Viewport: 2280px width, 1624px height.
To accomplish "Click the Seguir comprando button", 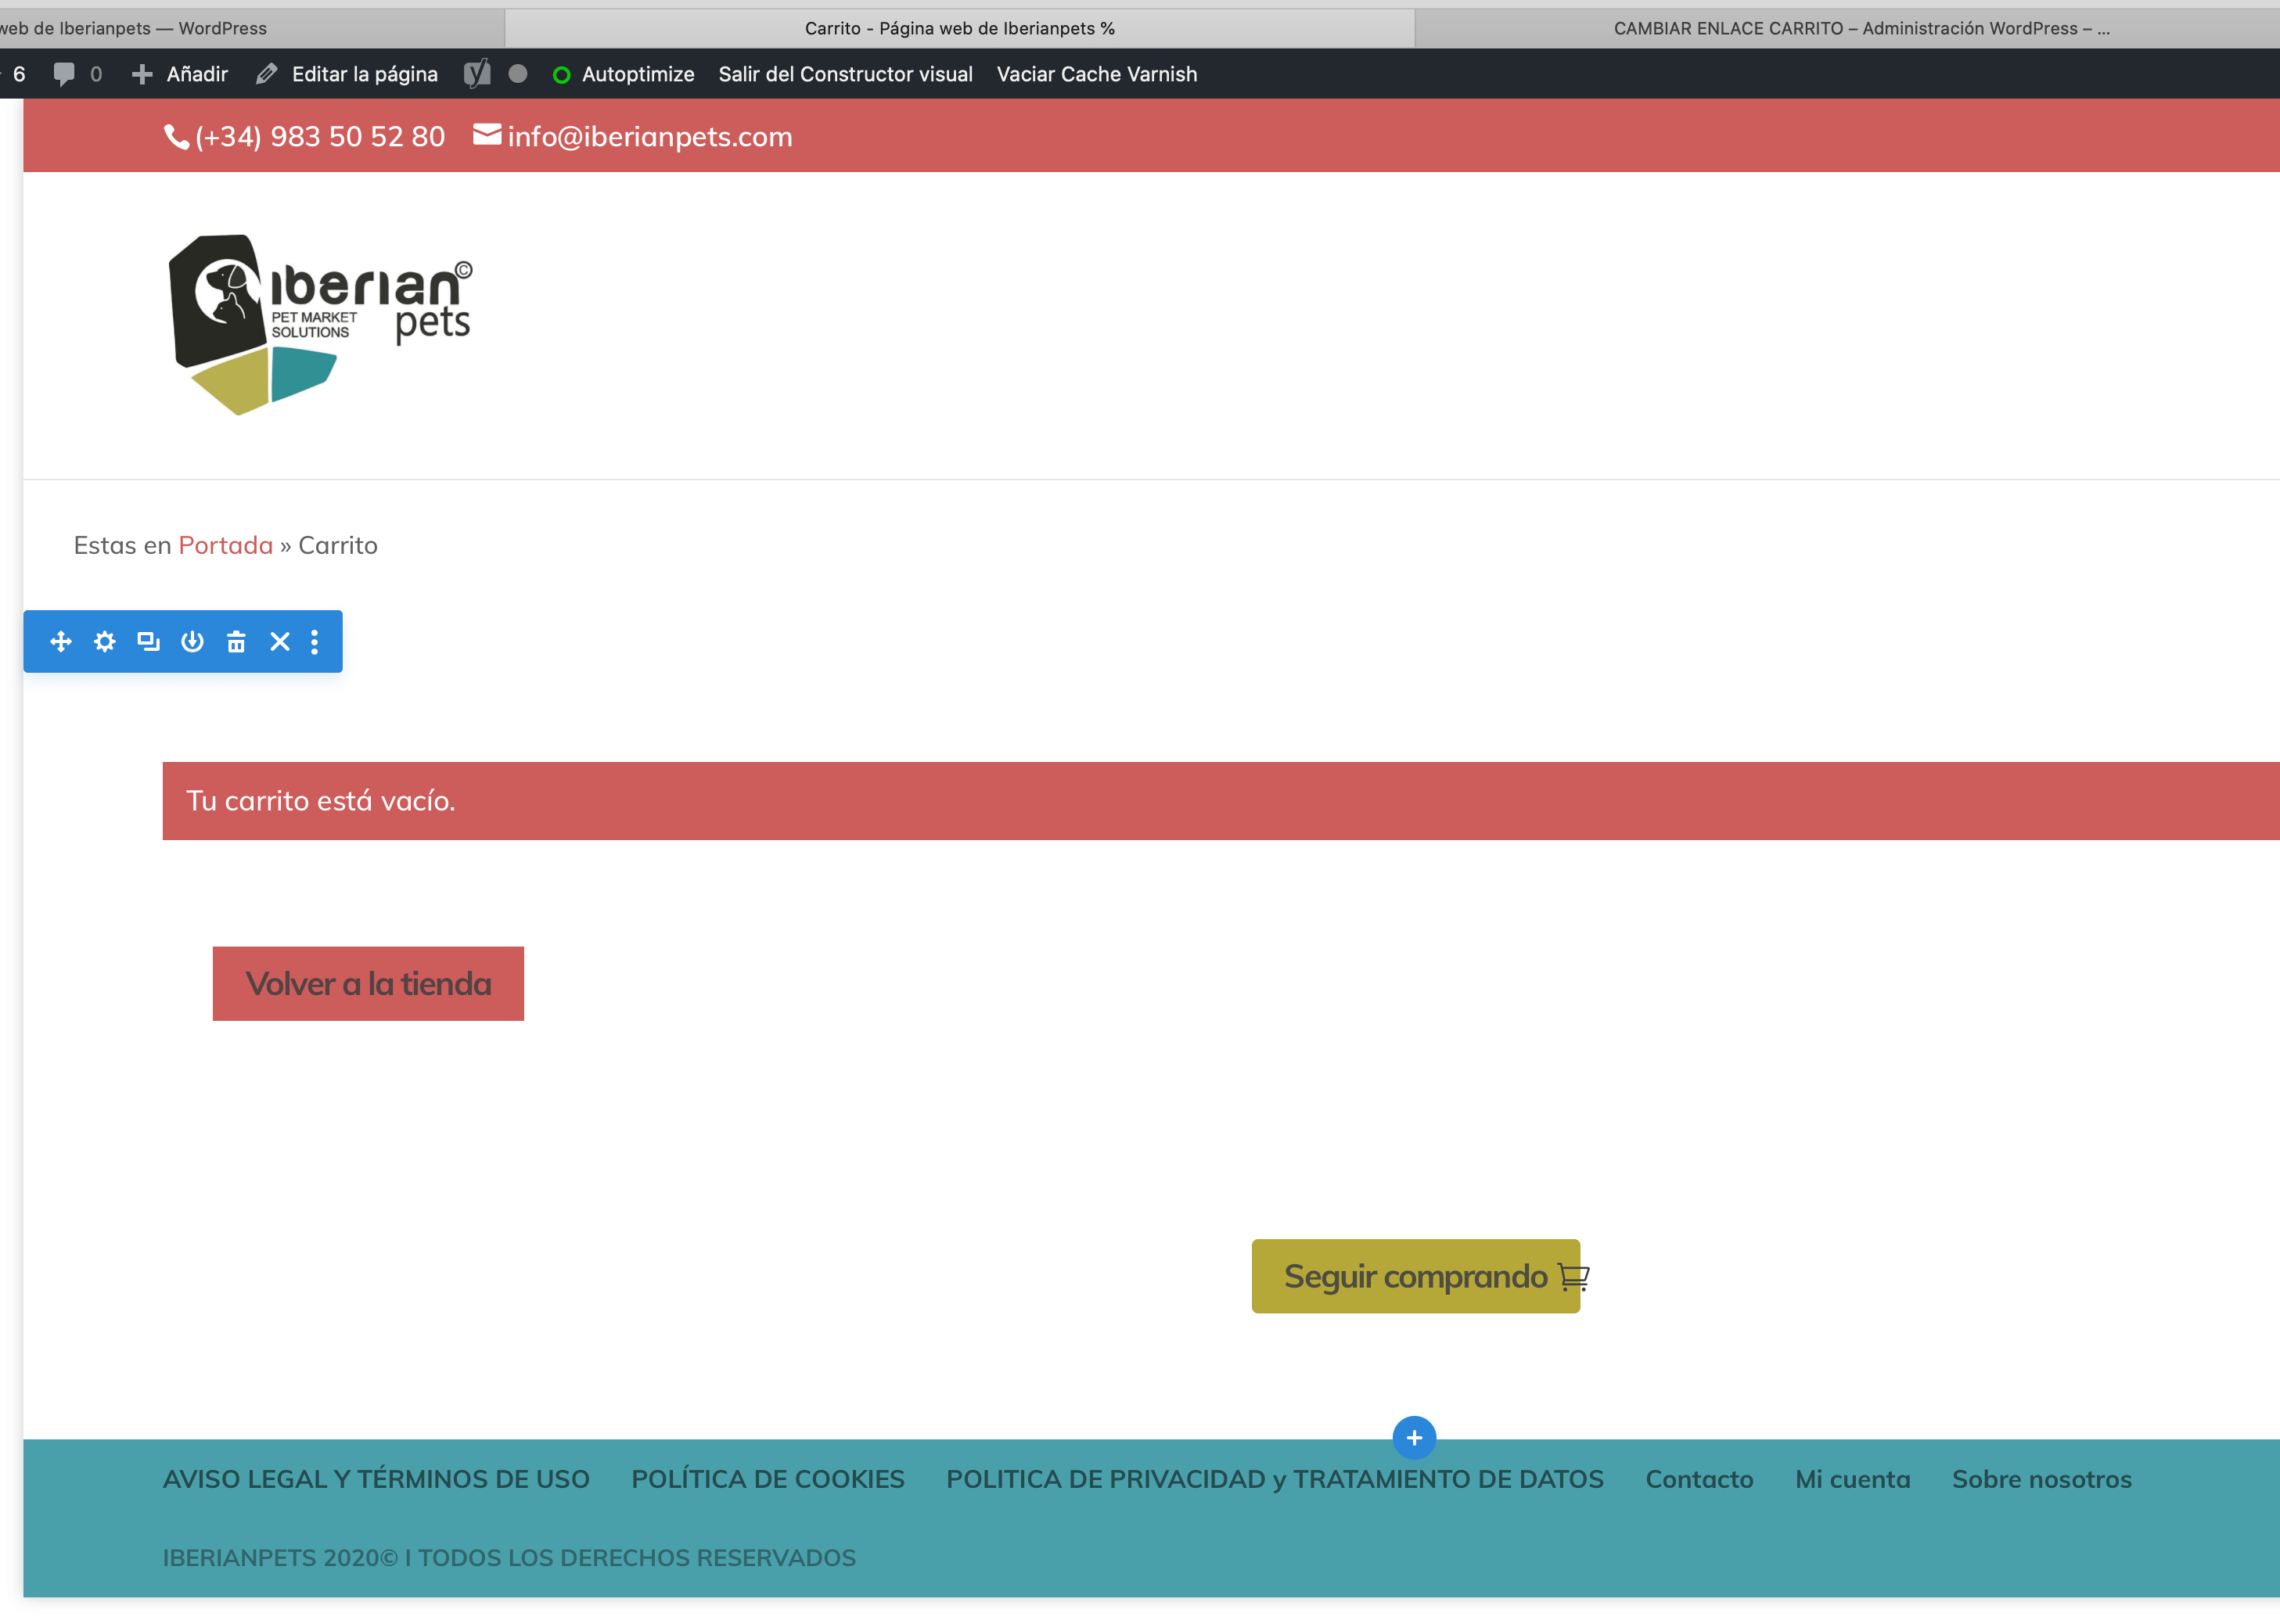I will [1416, 1277].
